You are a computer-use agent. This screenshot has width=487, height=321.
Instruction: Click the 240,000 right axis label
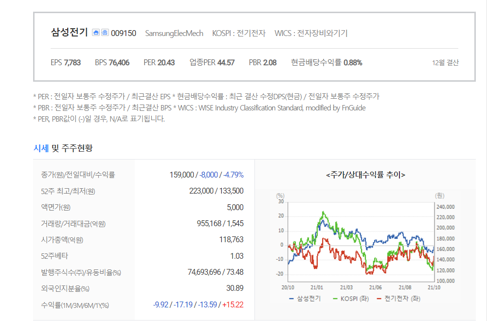pyautogui.click(x=445, y=207)
